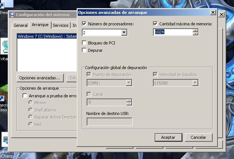Select the Red radio option
Screen dimensions: 234x159
point(31,124)
